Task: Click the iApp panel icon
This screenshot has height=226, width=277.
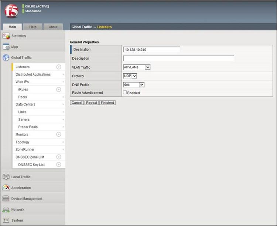Action: pyautogui.click(x=6, y=47)
